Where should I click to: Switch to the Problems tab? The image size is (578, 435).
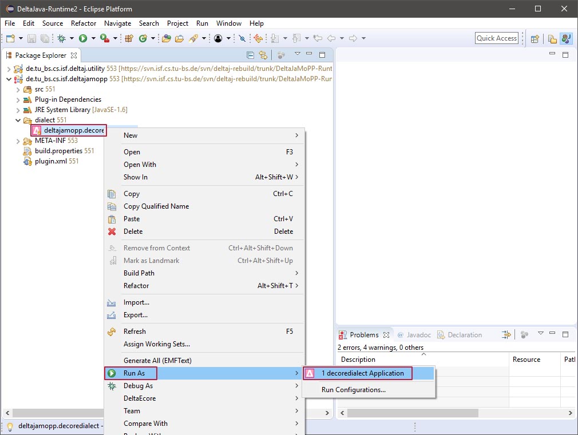pos(363,335)
